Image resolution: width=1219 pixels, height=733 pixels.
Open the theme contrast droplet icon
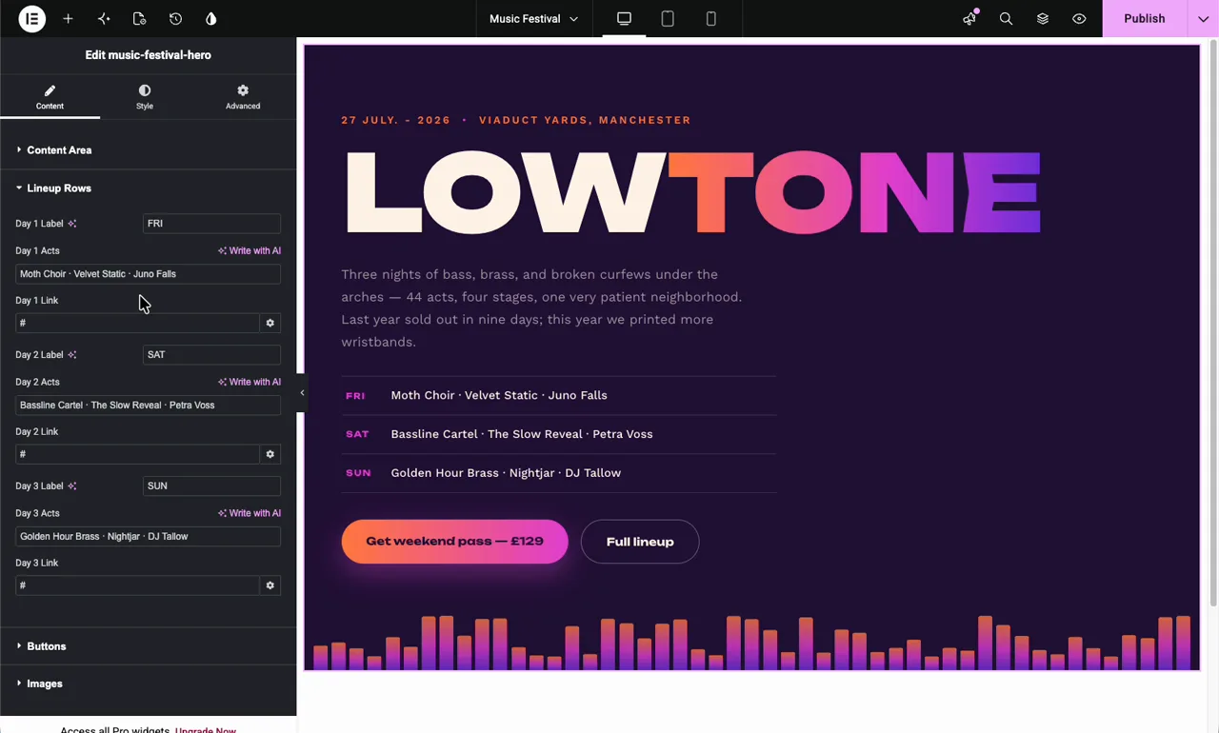pos(211,18)
